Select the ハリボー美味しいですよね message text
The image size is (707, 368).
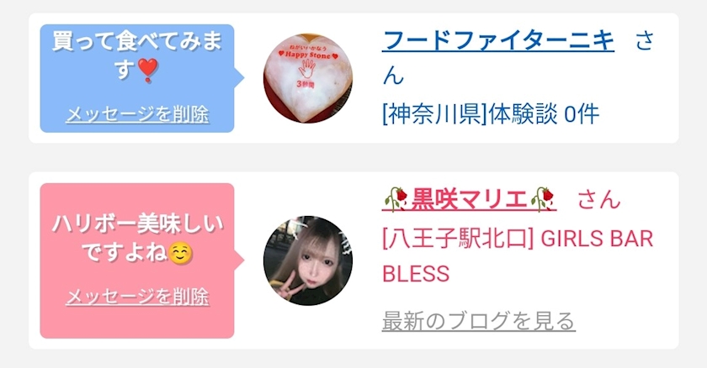pos(137,239)
